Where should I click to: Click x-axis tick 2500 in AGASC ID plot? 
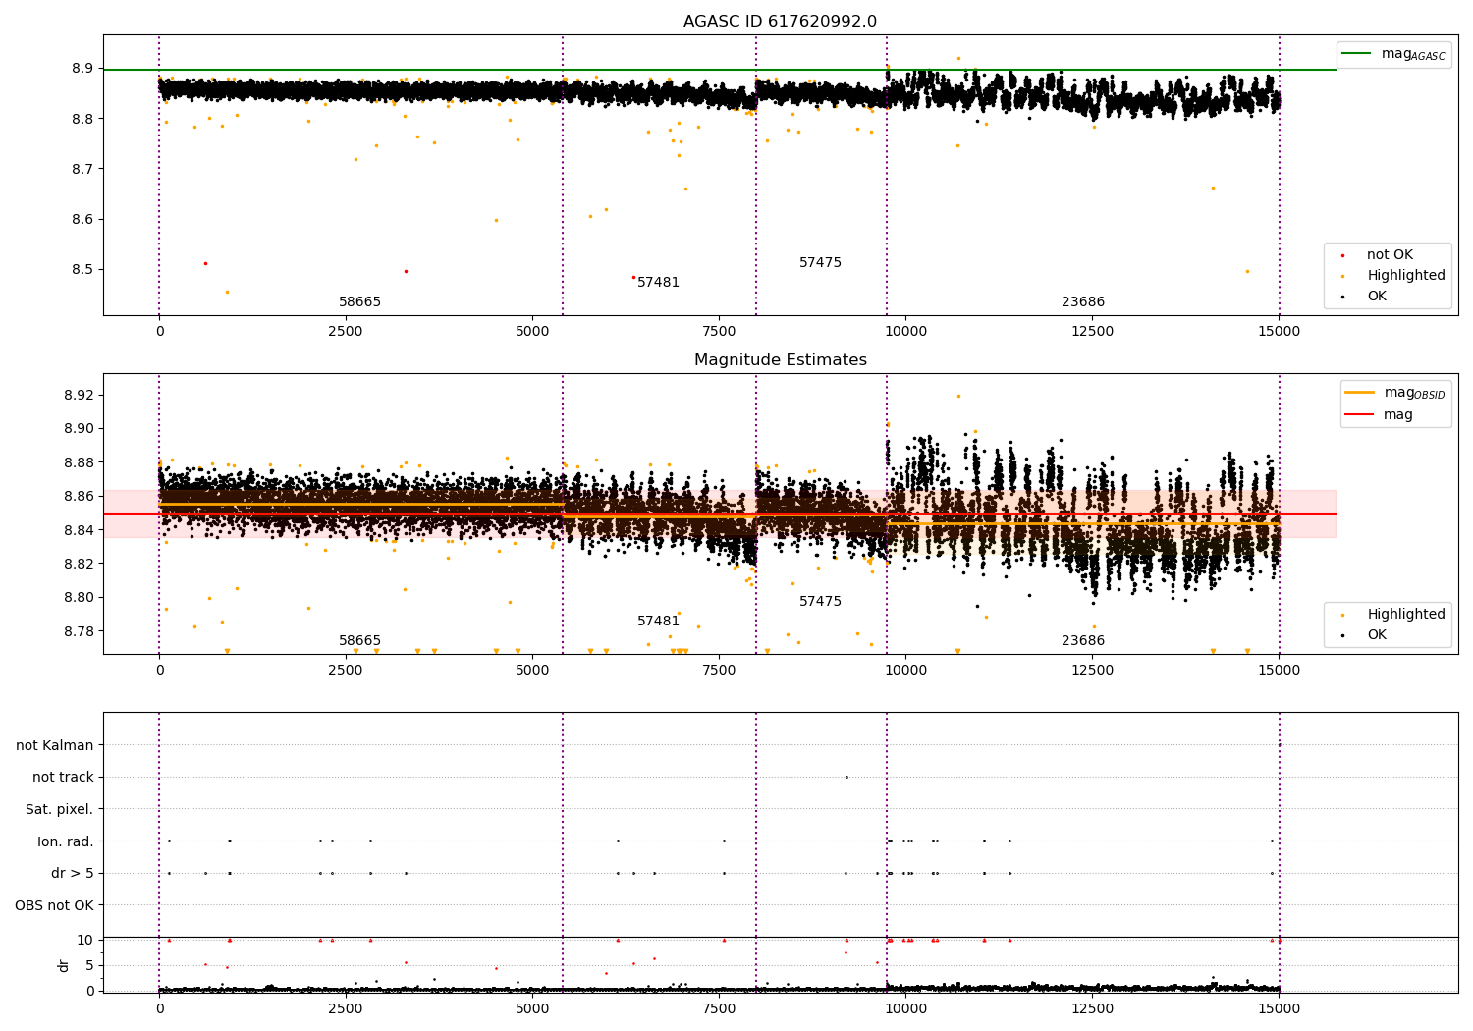tap(346, 332)
